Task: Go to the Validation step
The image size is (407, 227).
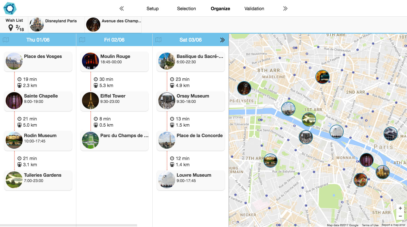Action: 254,8
